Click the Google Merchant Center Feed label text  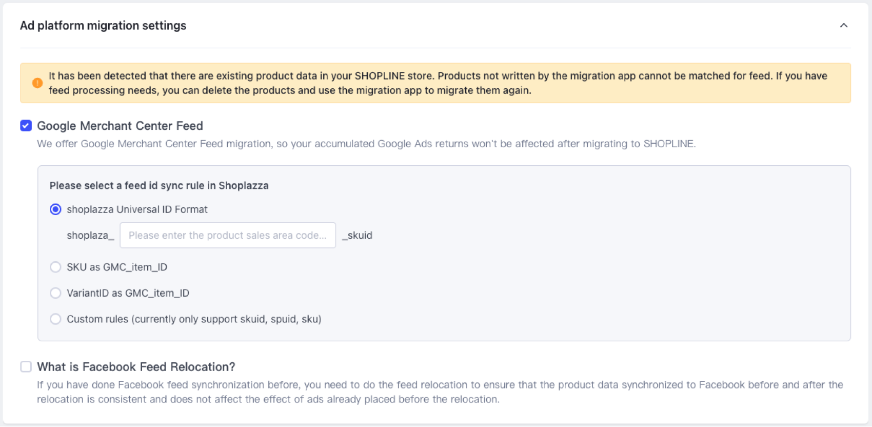(120, 126)
